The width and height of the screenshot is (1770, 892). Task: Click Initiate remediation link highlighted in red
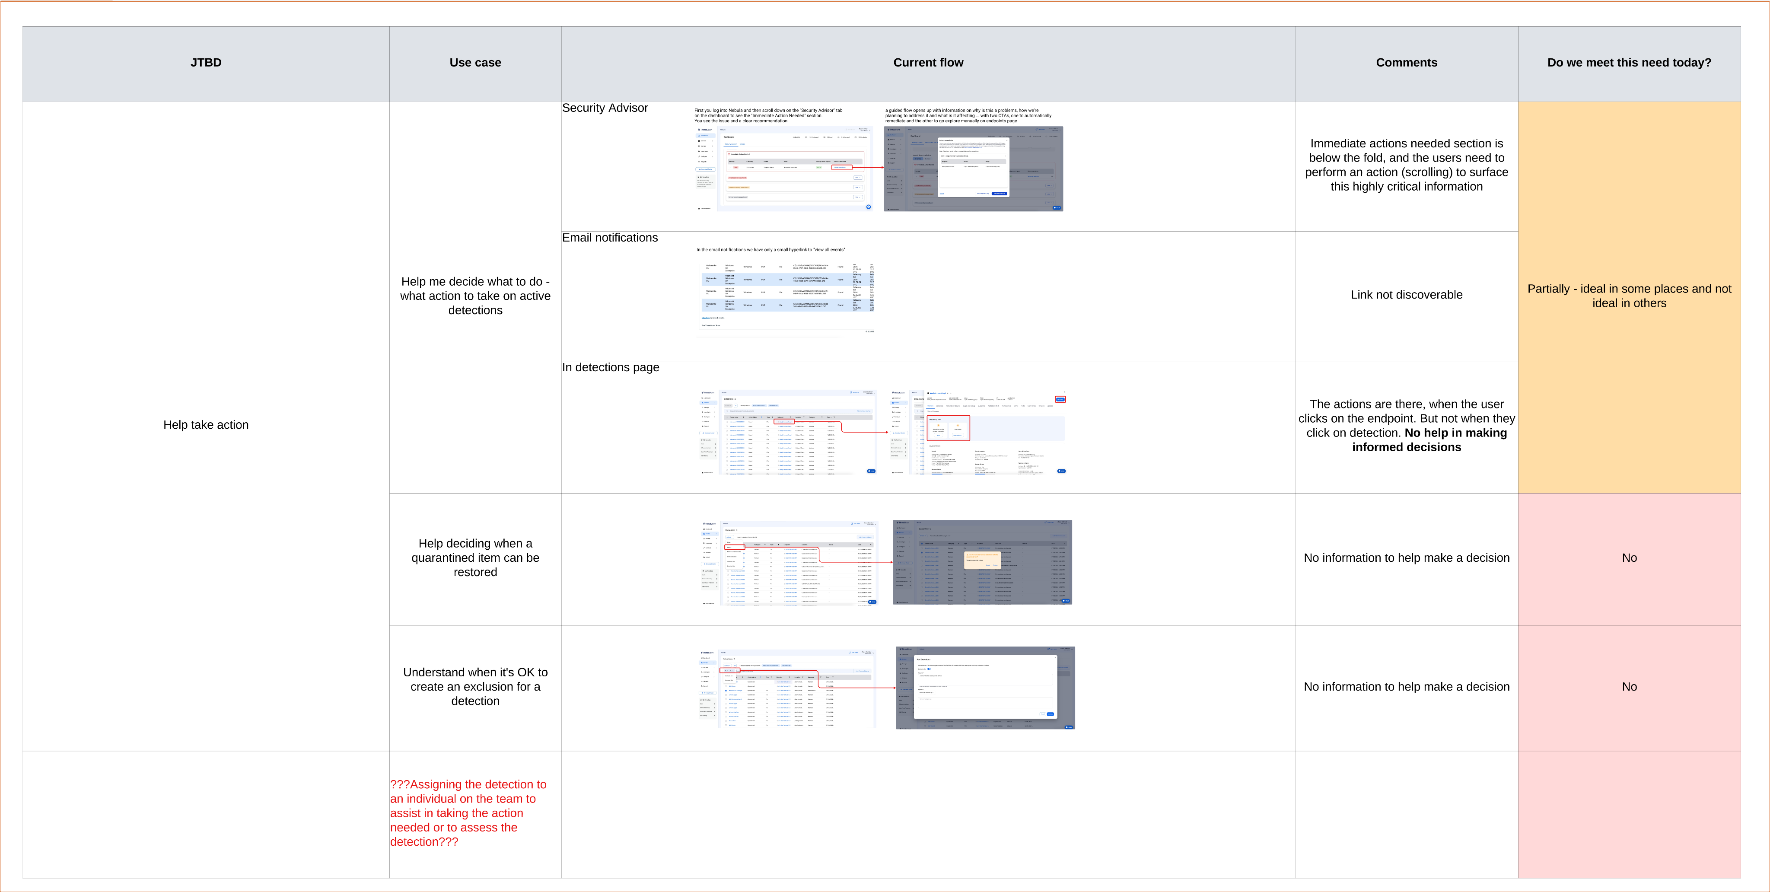840,168
